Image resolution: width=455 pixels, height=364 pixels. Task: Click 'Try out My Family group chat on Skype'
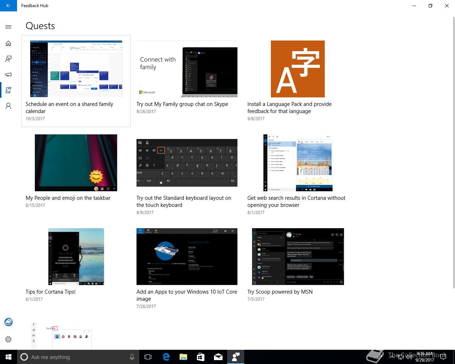point(182,104)
